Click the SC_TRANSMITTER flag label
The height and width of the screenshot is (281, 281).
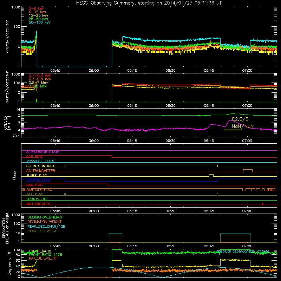pyautogui.click(x=40, y=171)
